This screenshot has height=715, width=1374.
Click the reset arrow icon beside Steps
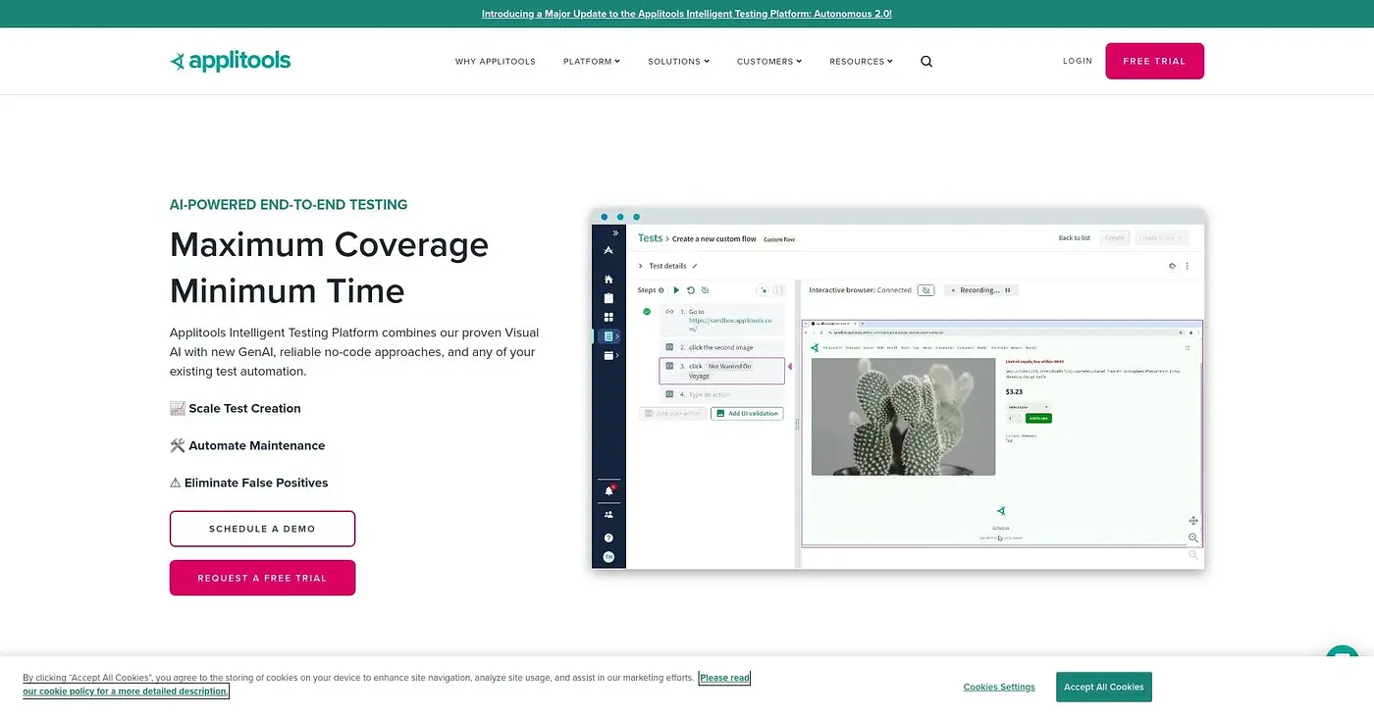(x=691, y=290)
